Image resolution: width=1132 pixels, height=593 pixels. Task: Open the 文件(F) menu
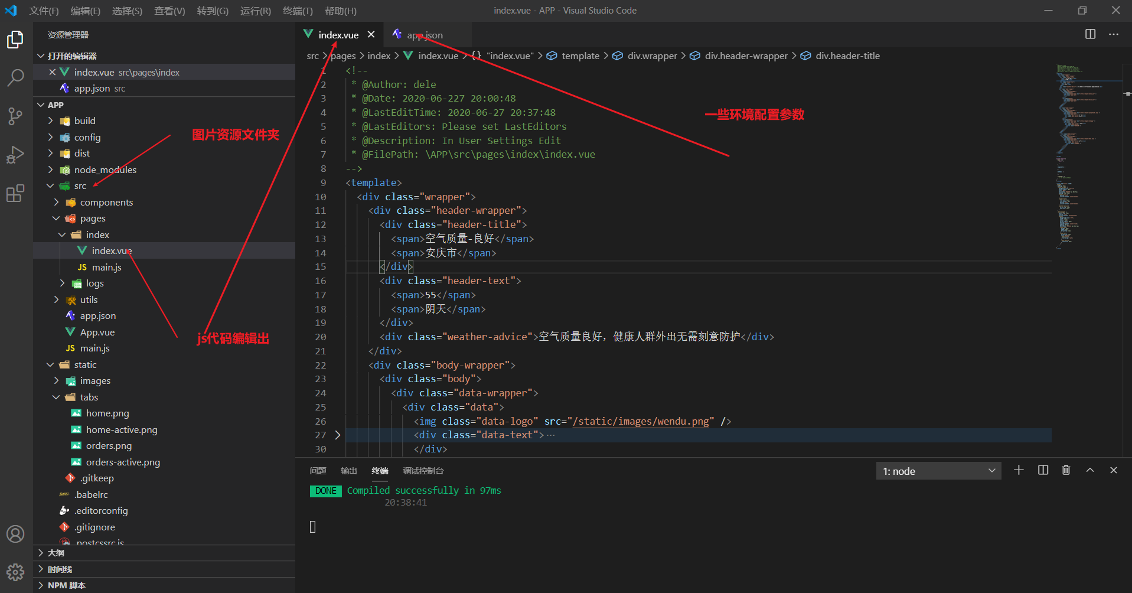tap(44, 11)
